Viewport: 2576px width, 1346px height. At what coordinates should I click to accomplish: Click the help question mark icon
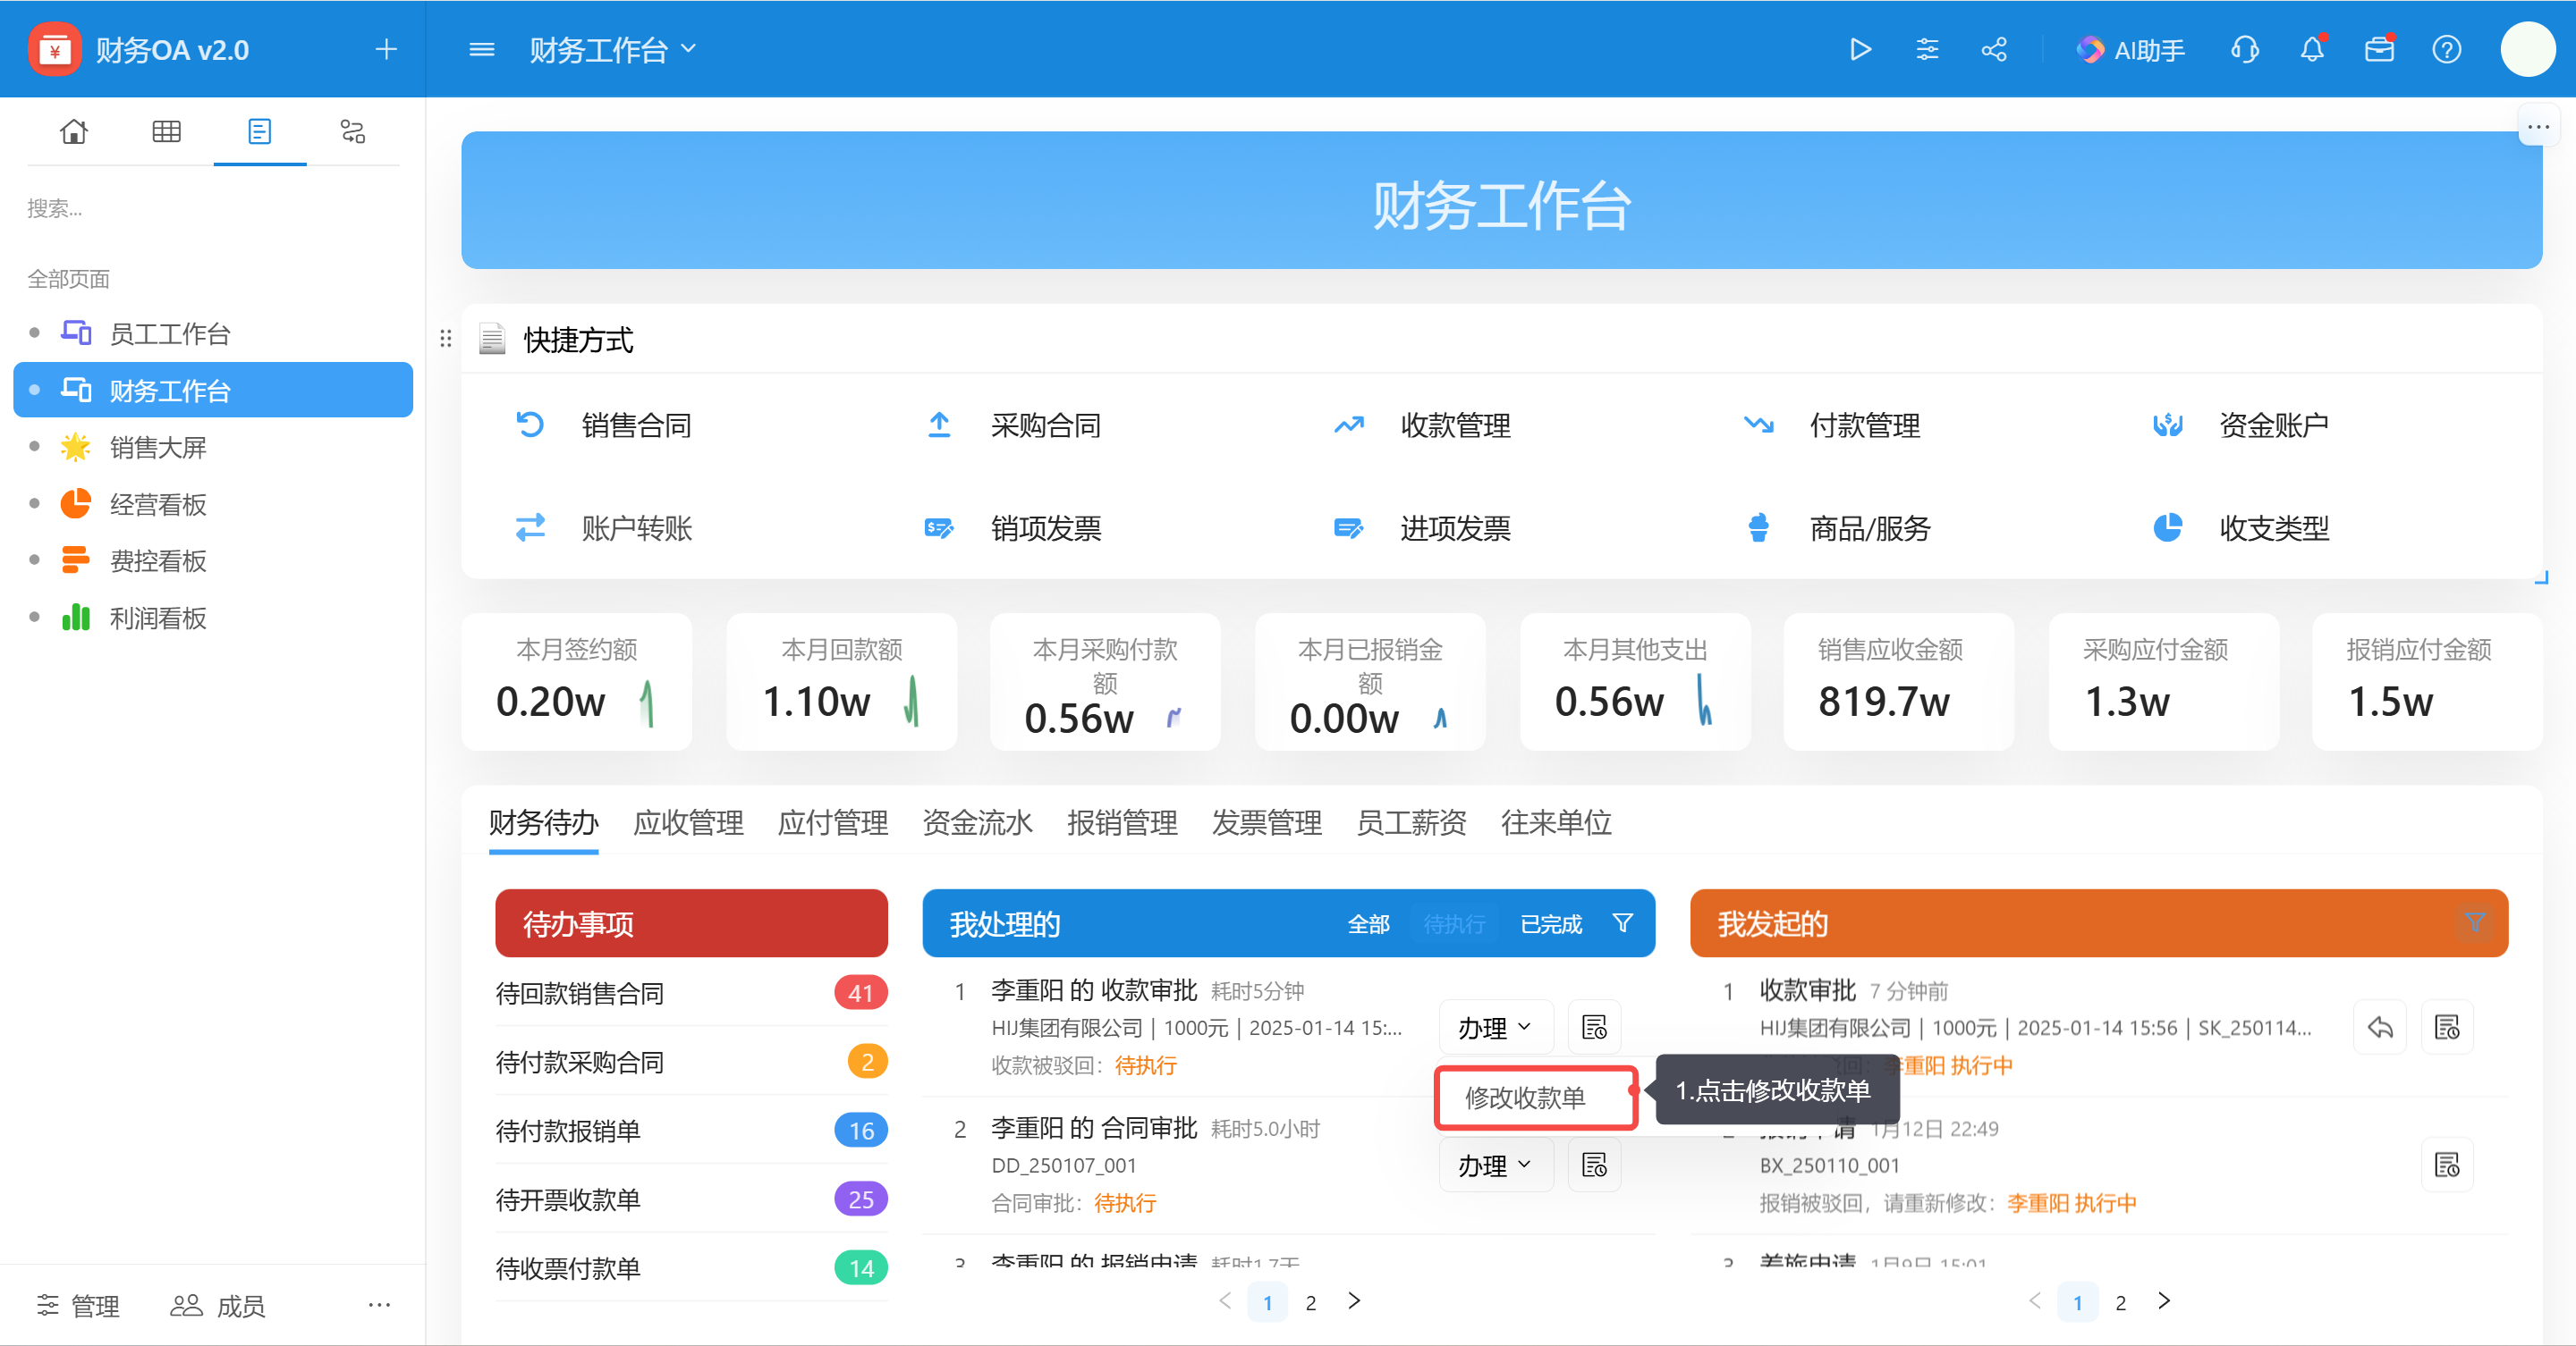tap(2446, 49)
